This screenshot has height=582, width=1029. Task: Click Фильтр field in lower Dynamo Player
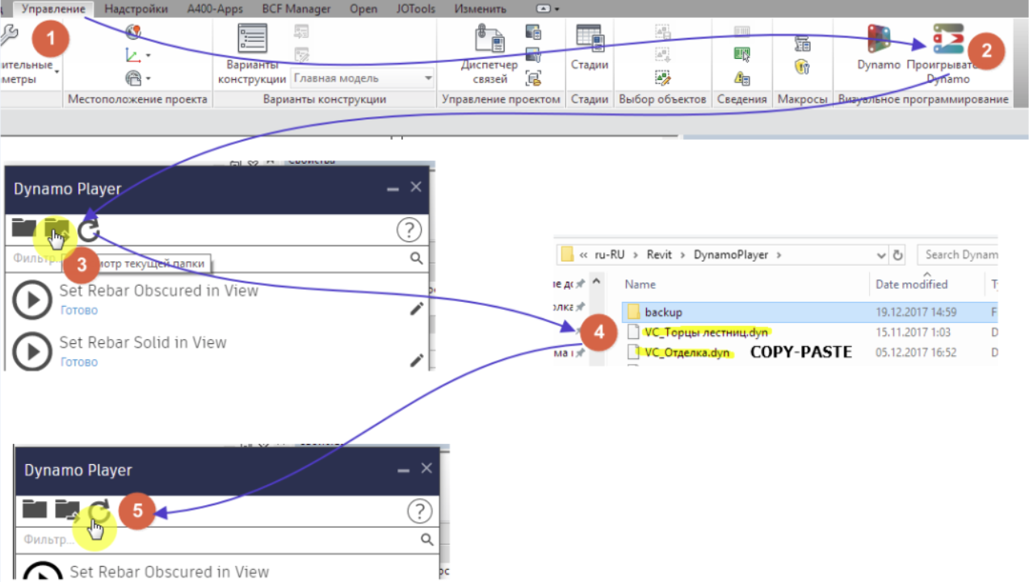point(218,539)
